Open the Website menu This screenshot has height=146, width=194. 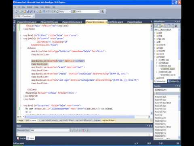point(30,7)
